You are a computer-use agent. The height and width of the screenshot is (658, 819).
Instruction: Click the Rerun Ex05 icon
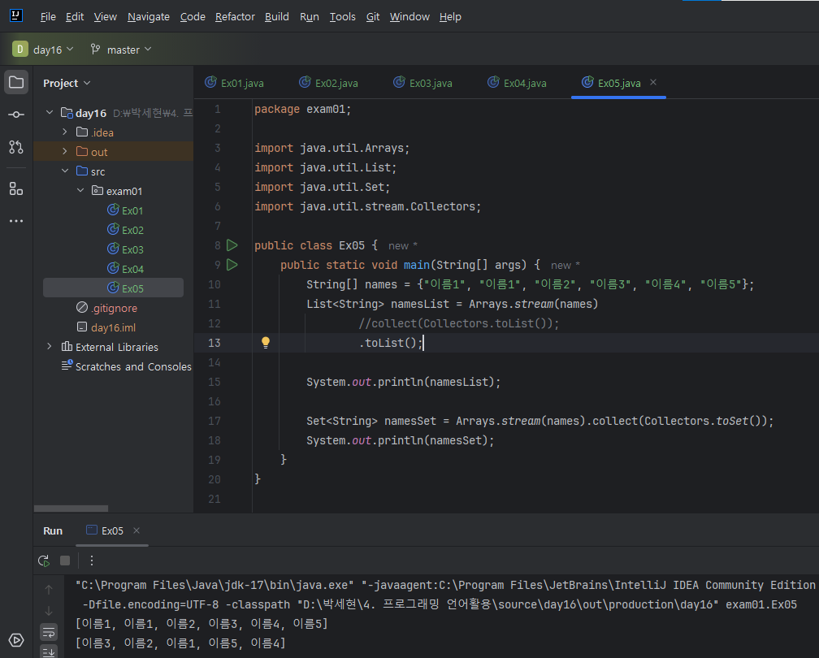[44, 561]
